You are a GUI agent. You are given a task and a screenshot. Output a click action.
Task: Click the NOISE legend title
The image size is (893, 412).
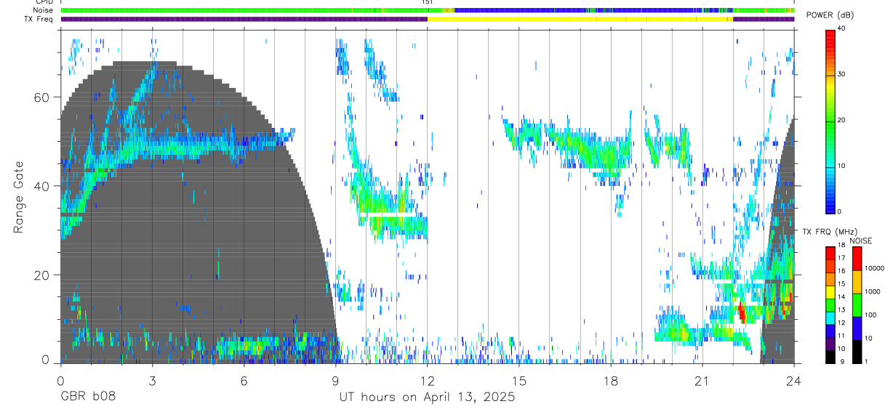click(860, 241)
